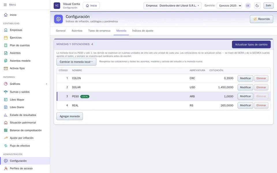The width and height of the screenshot is (277, 173).
Task: Click the VC Visual Conta logo
Action: (57, 5)
